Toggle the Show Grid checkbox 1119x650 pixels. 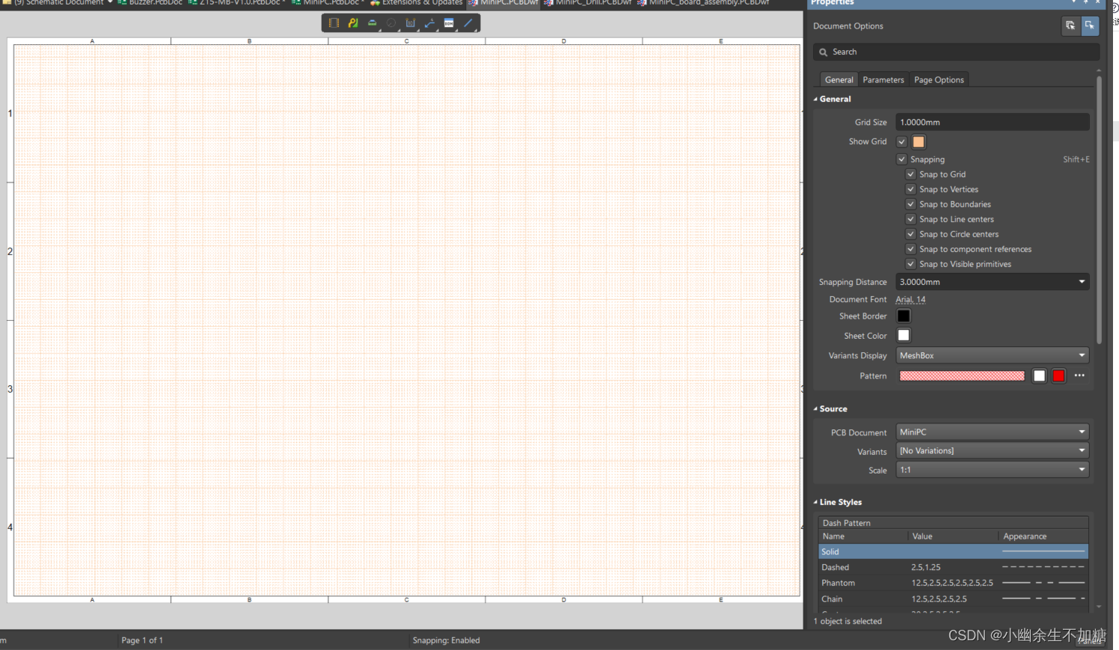point(902,141)
